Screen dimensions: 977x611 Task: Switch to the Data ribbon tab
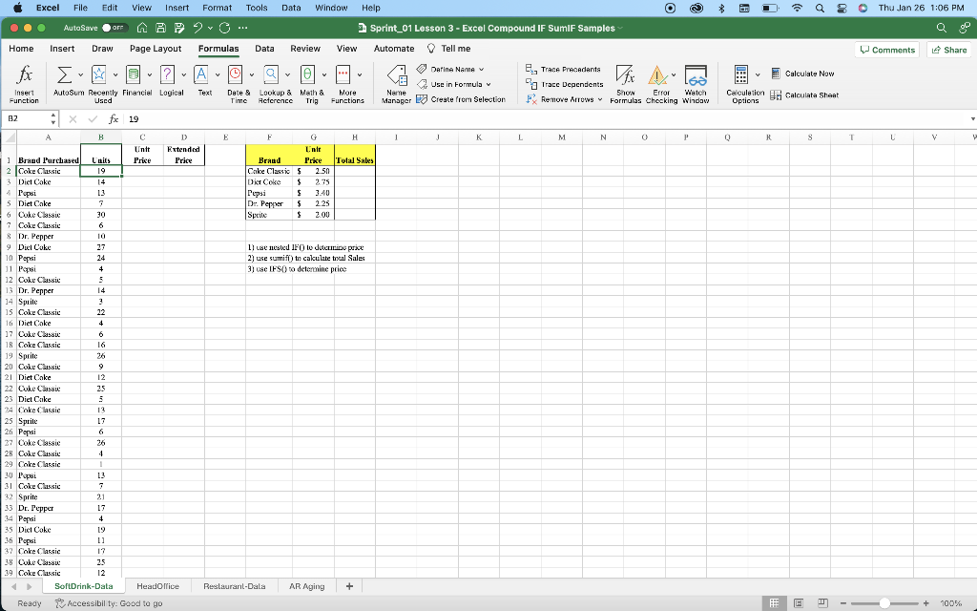[x=265, y=48]
